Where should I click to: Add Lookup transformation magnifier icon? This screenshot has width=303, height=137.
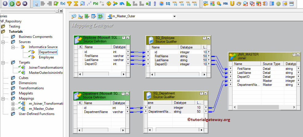[83, 3]
